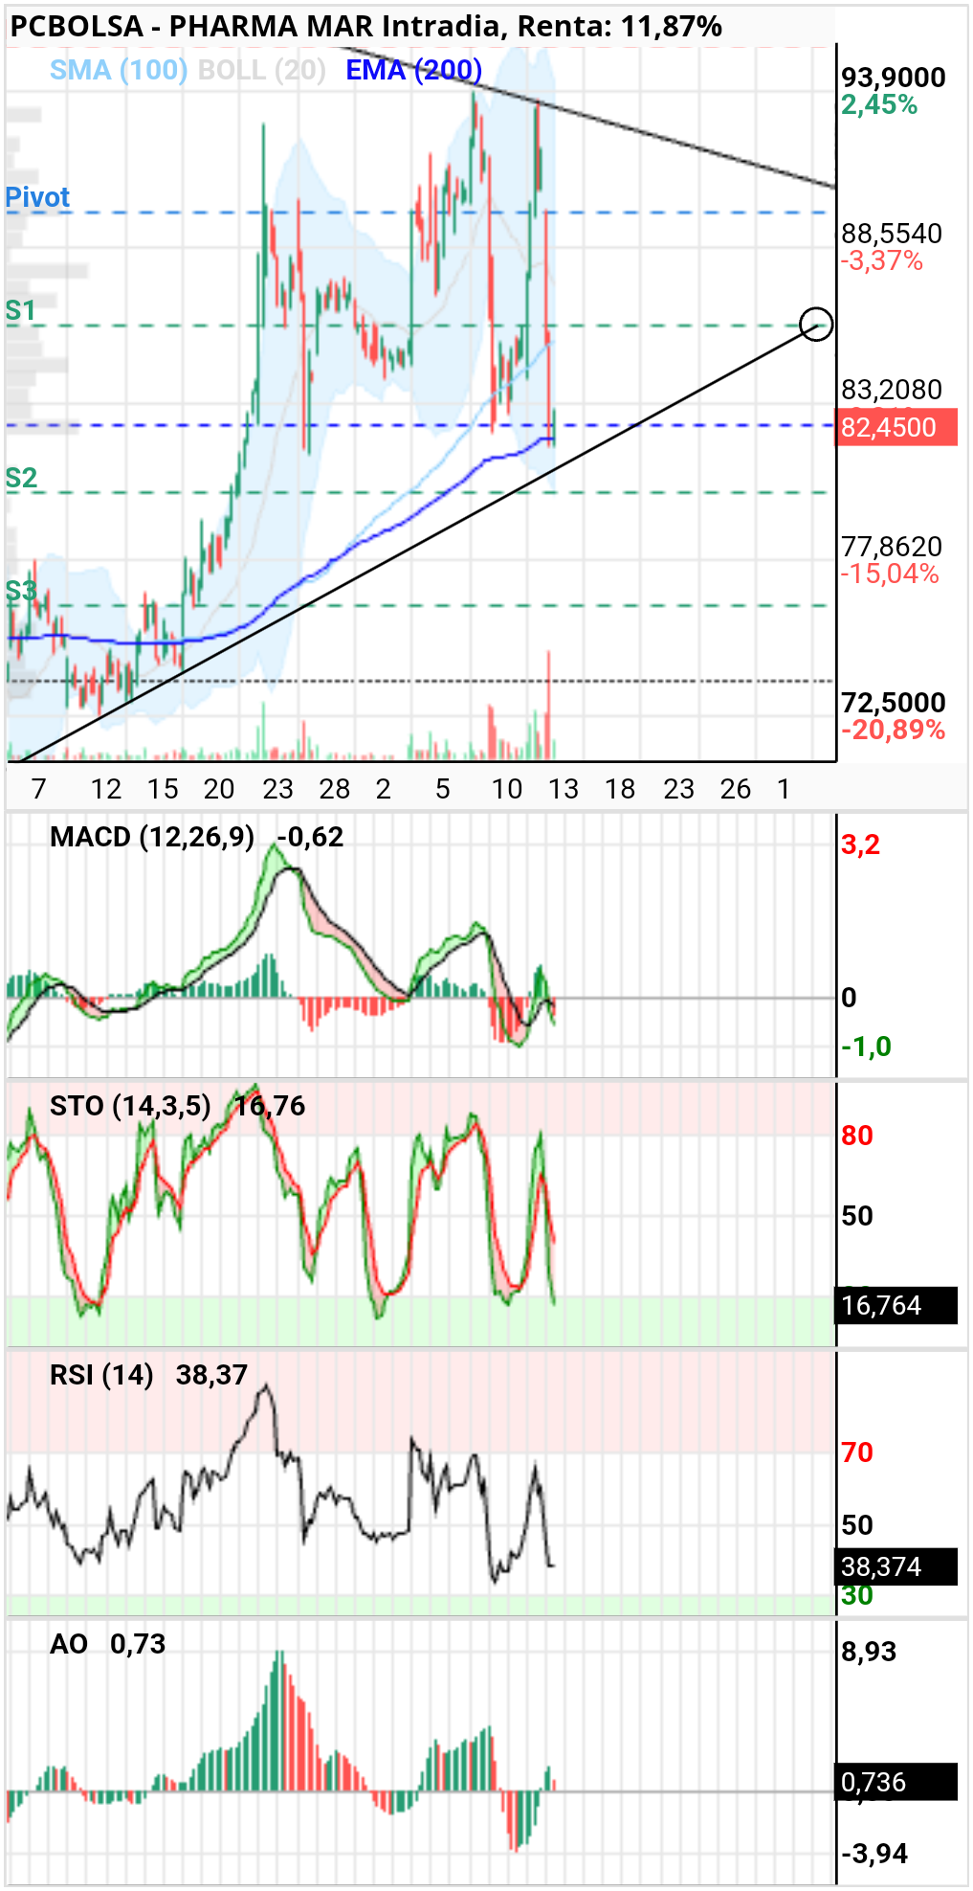
Task: Click the -3,37% percentage label
Action: [x=882, y=260]
